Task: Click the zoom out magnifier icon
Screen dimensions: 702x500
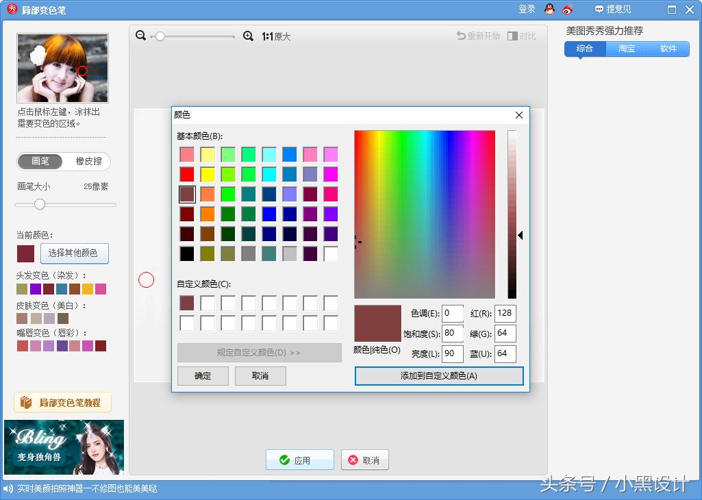Action: pos(140,36)
